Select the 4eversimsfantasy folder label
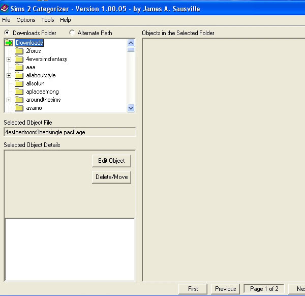 click(x=47, y=59)
